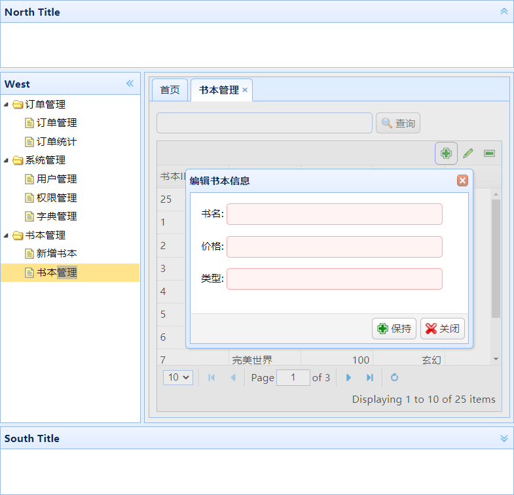
Task: Click the 系统管理 folder icon
Action: pos(18,160)
